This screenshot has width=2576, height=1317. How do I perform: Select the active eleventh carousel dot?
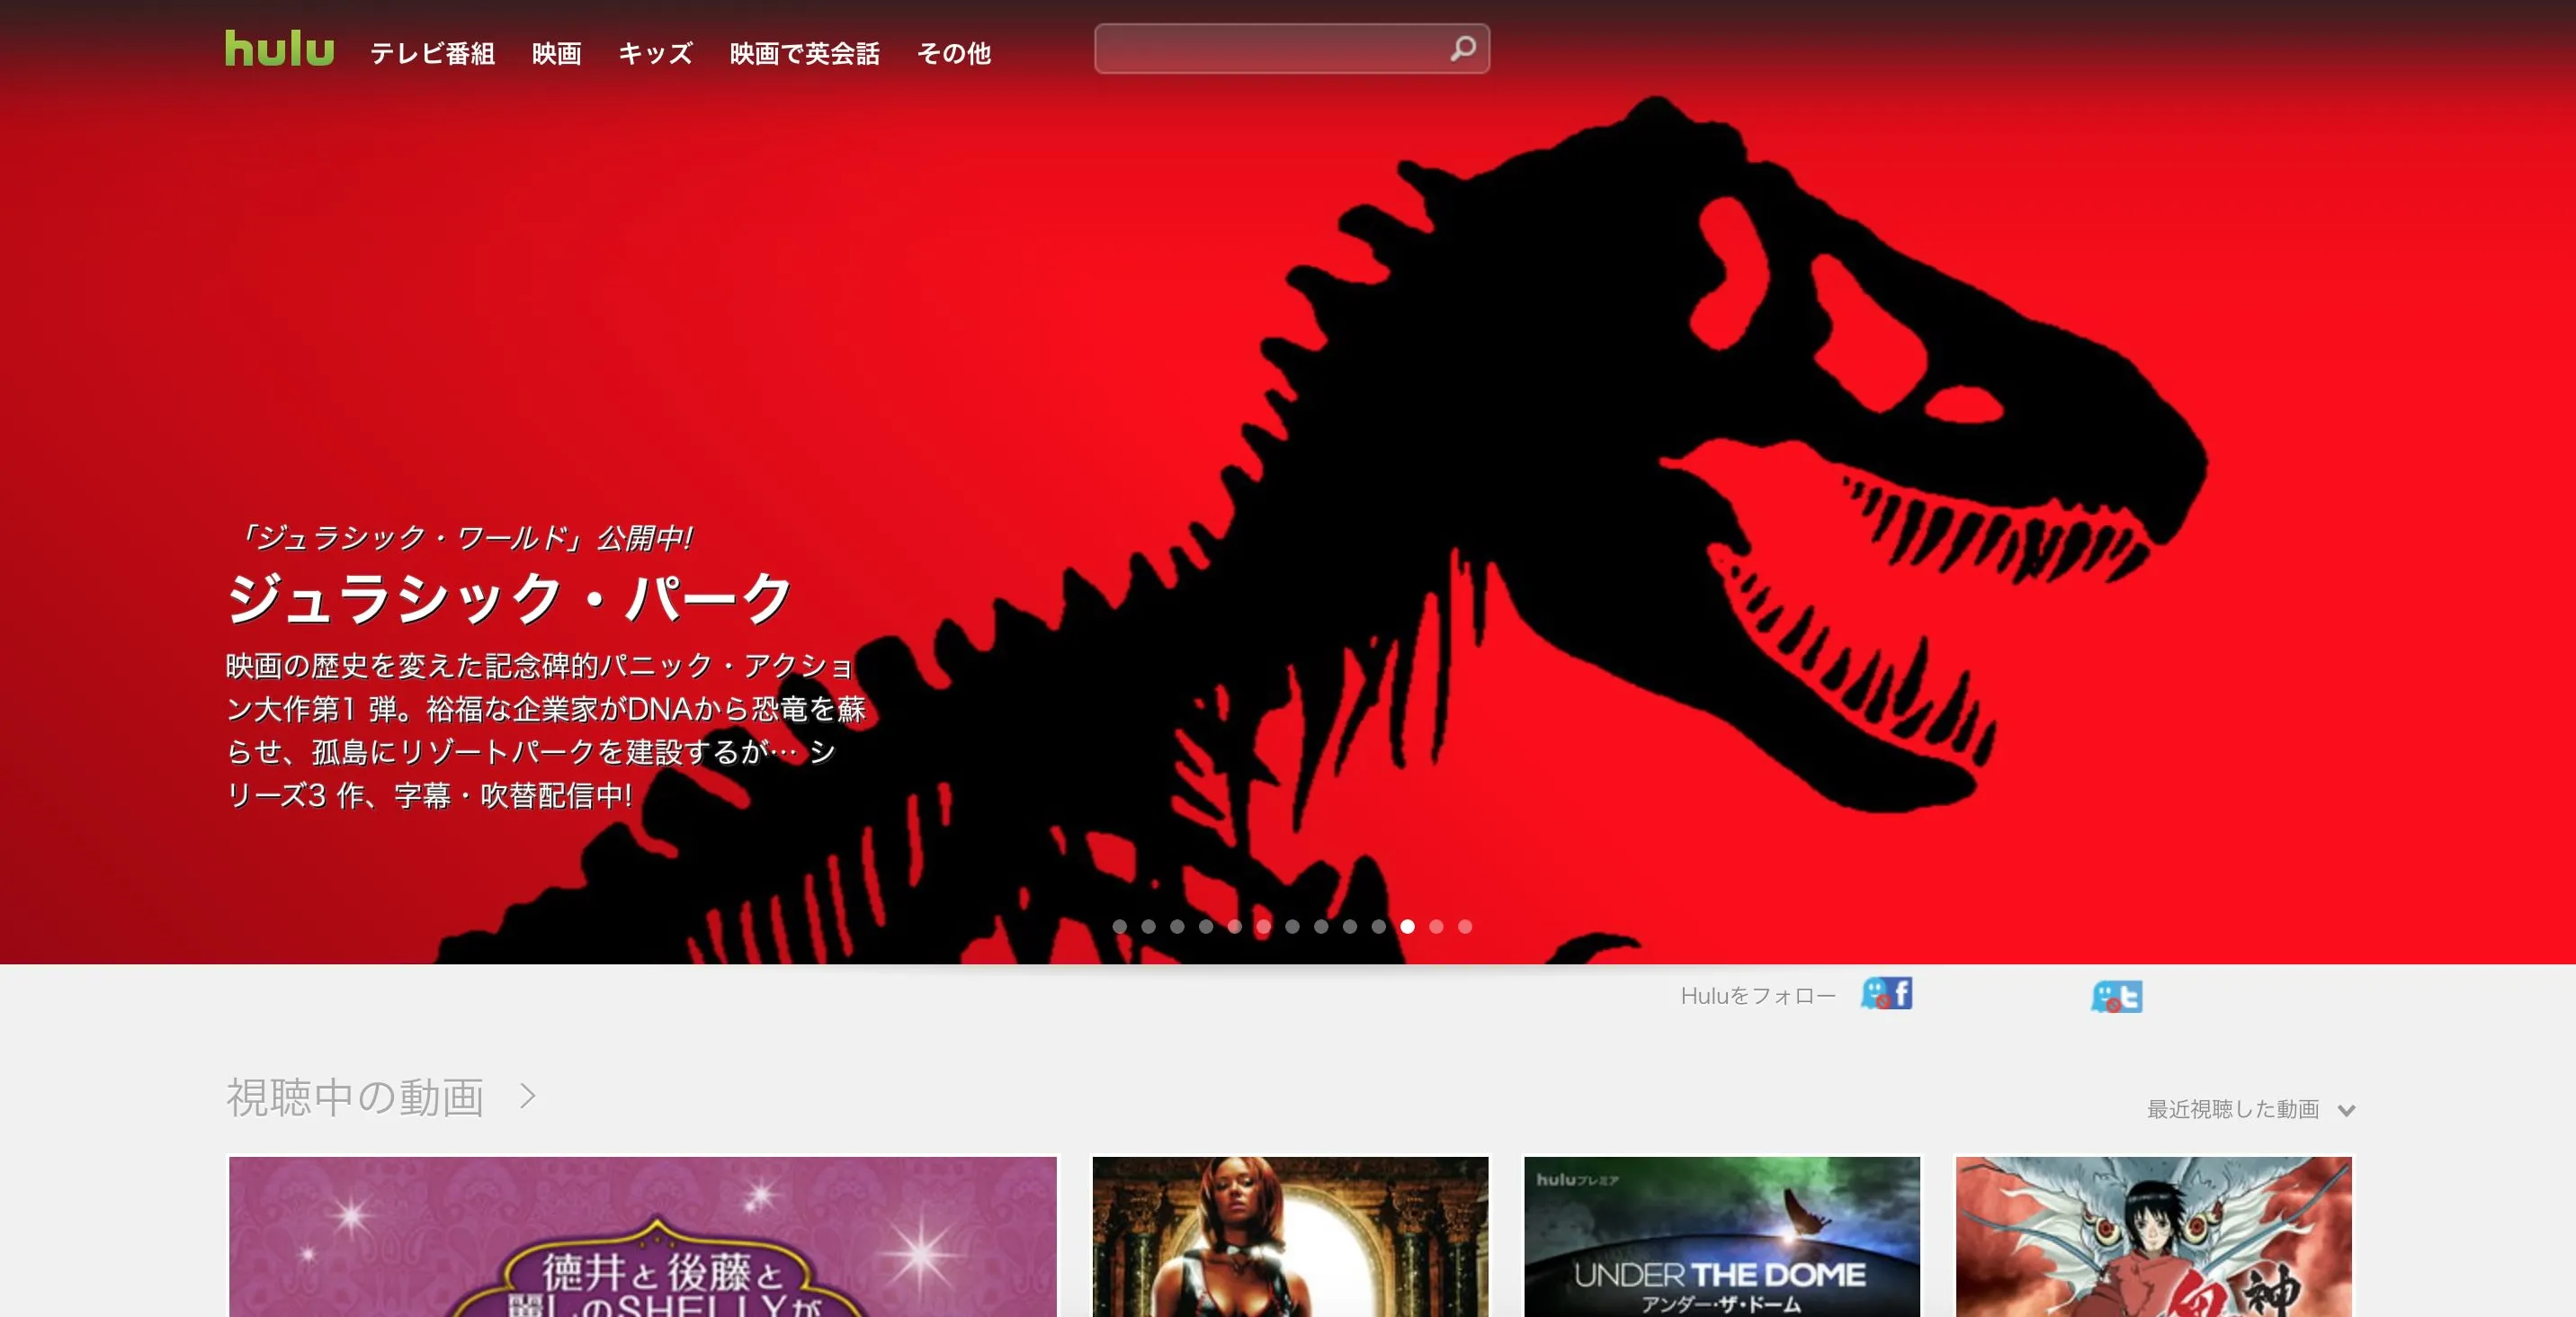click(x=1407, y=927)
